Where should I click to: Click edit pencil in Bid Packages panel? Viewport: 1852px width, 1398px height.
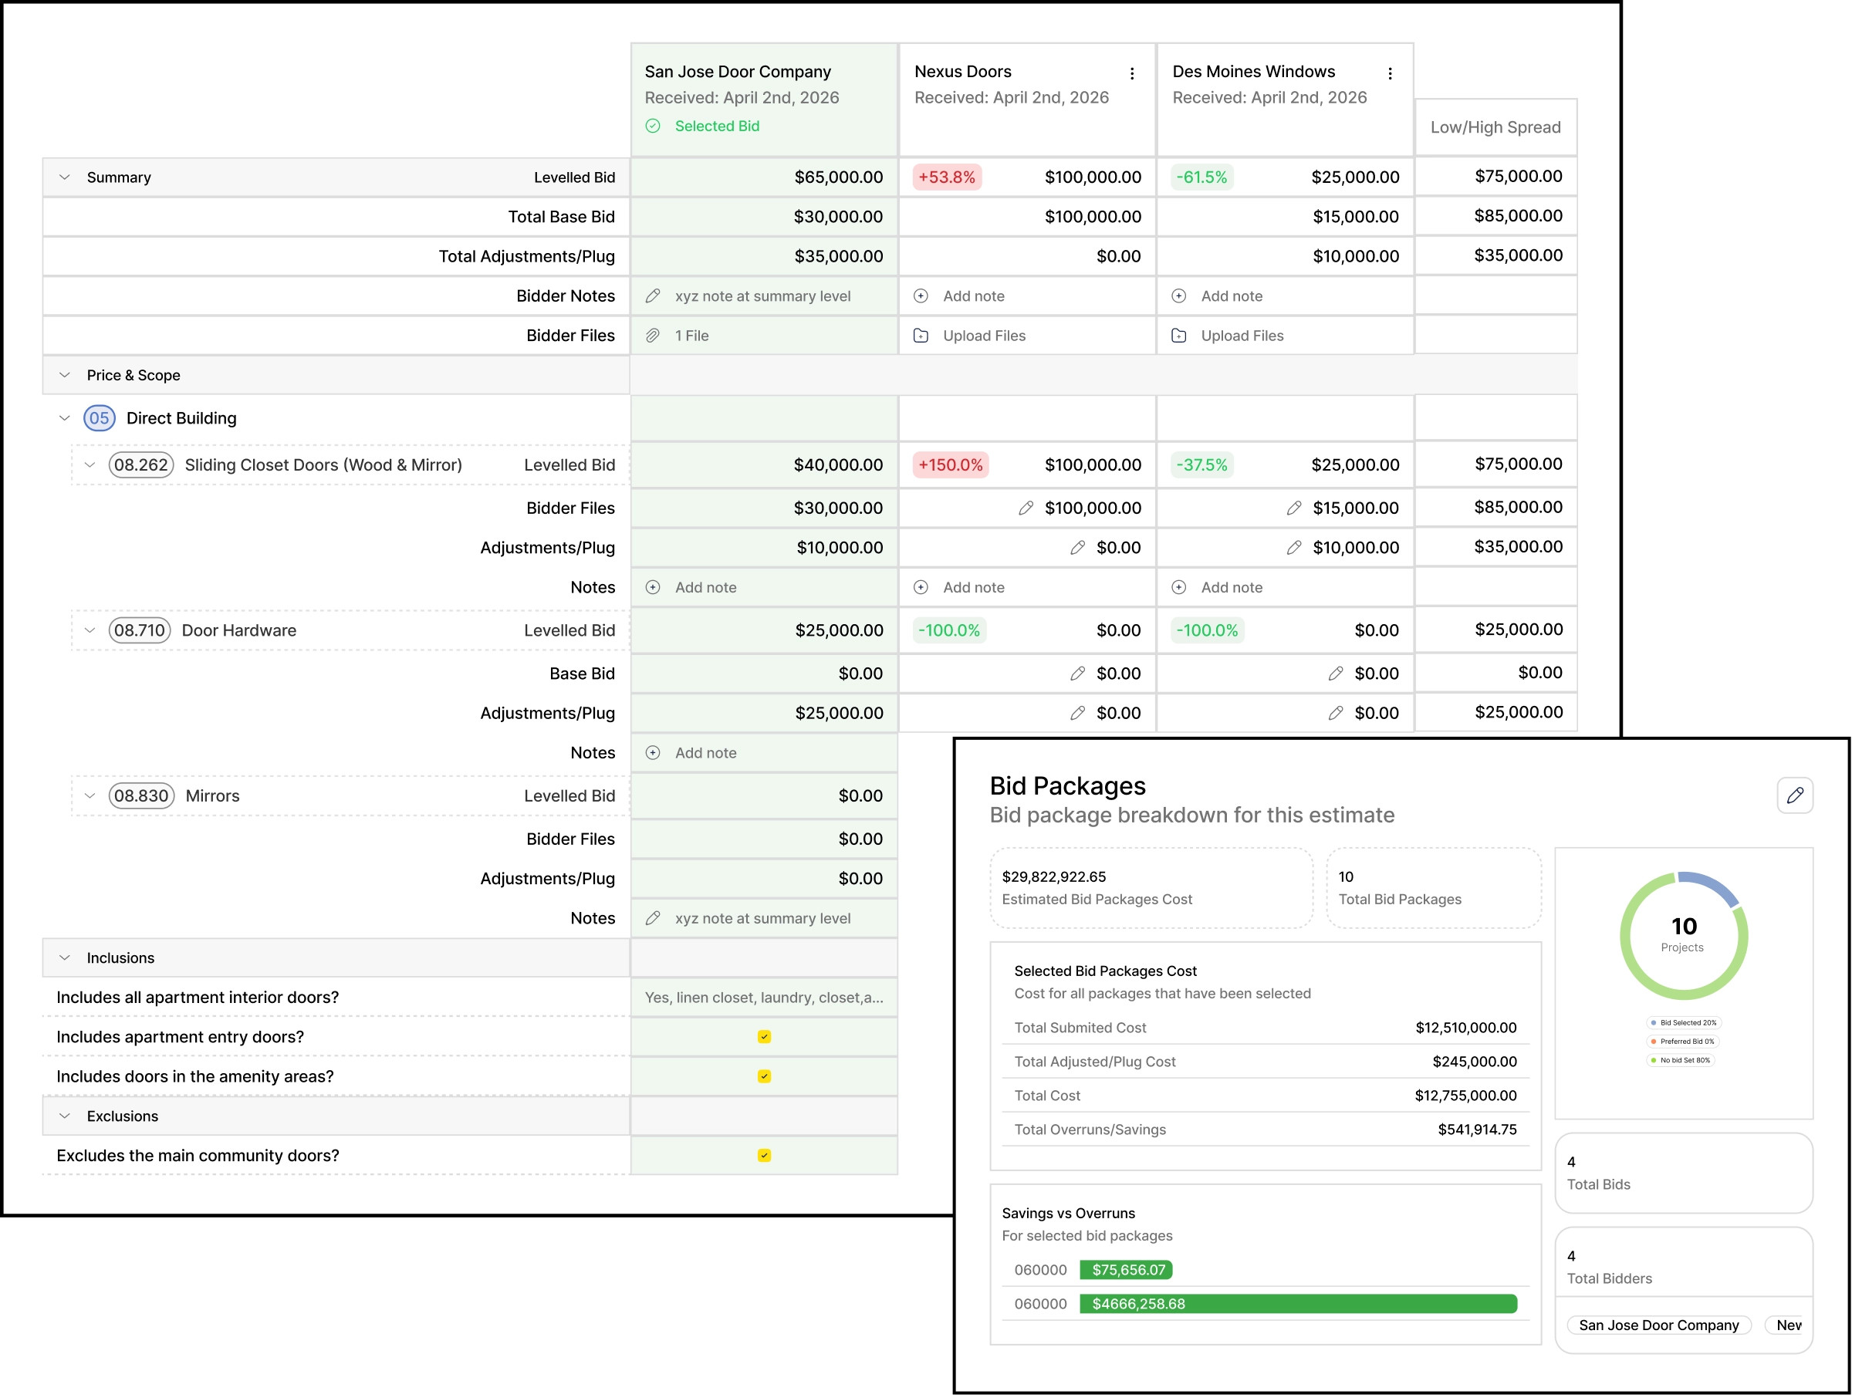pos(1794,795)
